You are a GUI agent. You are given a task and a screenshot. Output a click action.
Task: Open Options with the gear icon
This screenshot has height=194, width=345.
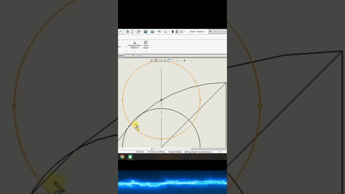(x=181, y=32)
